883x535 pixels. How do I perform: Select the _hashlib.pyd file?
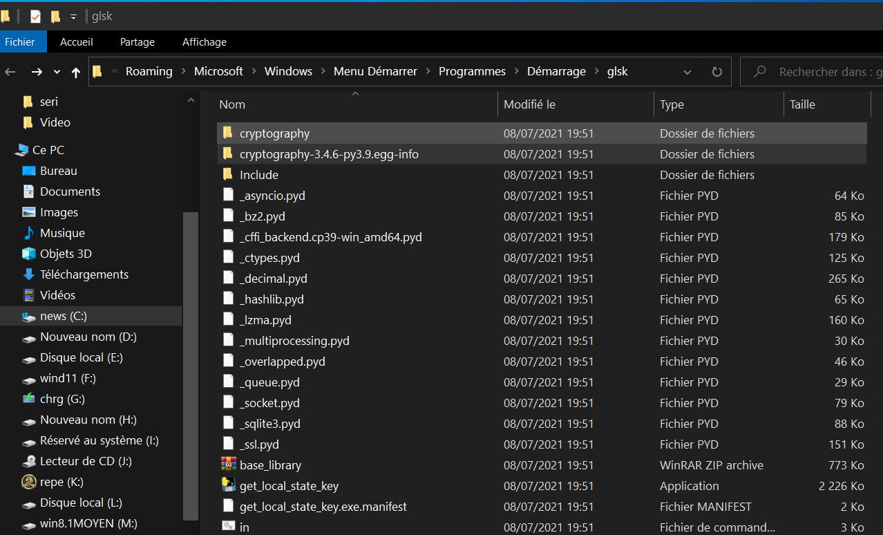click(x=272, y=299)
